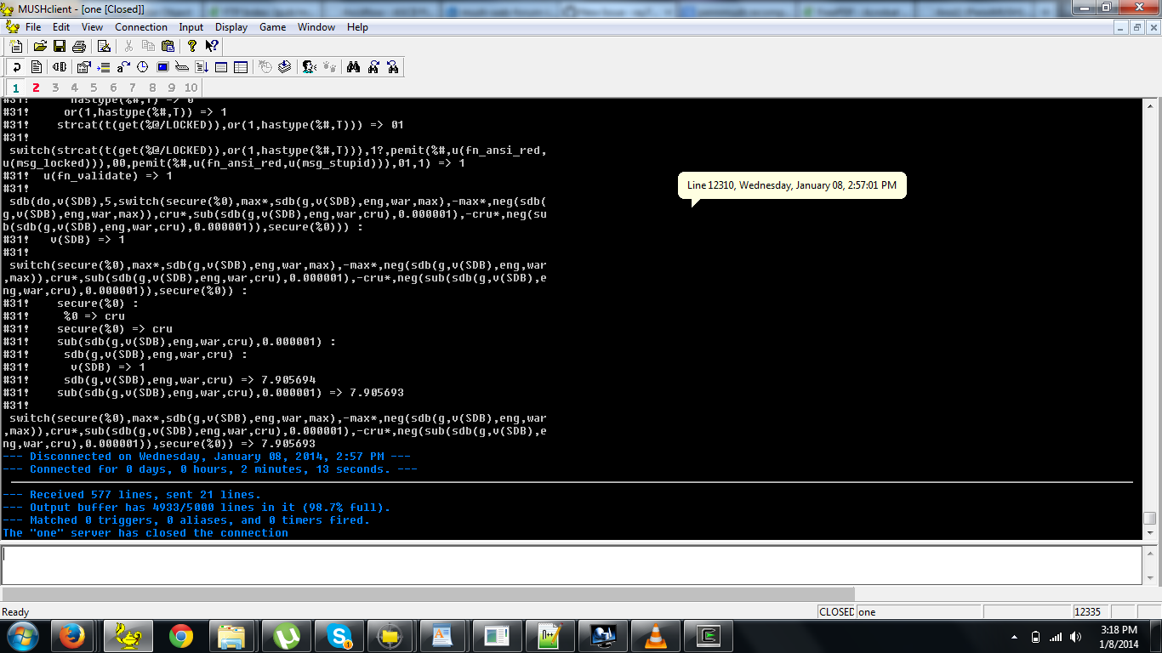
Task: Click the yellow question mark About icon
Action: click(192, 46)
